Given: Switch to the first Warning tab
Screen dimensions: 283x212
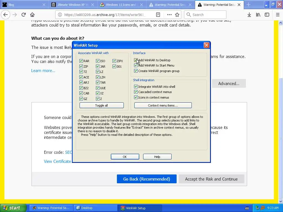Looking at the screenshot, I should coord(170,5).
